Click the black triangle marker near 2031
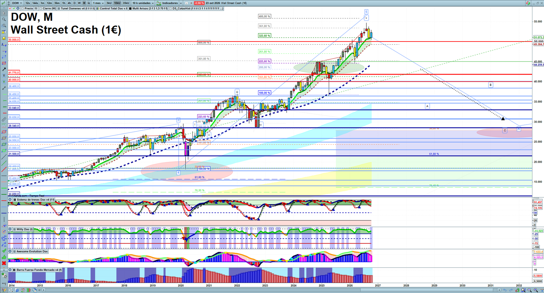Image resolution: width=544 pixels, height=293 pixels. point(503,118)
